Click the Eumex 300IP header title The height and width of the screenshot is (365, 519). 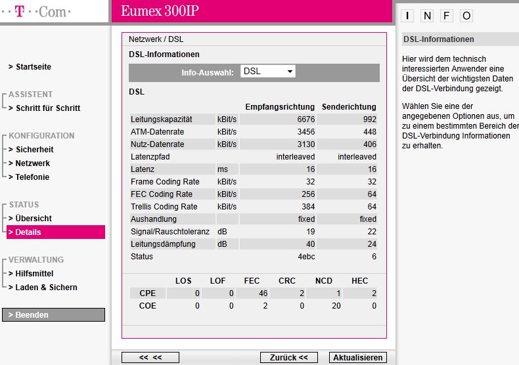[160, 11]
